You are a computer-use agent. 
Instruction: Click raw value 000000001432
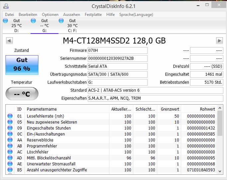[201, 128]
